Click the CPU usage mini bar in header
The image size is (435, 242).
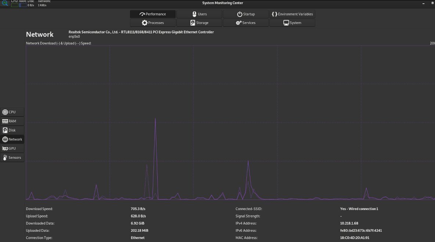[x=14, y=5]
